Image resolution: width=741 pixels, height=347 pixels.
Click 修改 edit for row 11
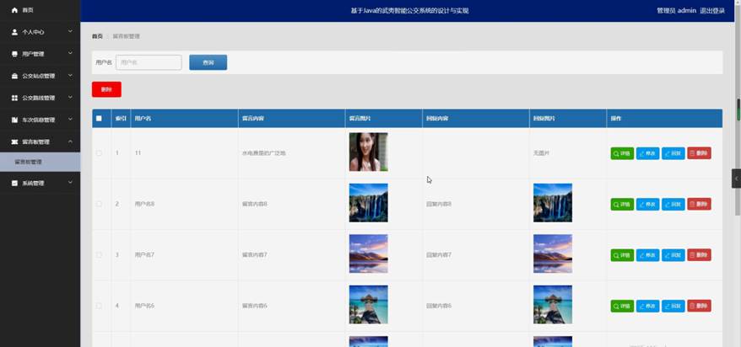tap(647, 153)
